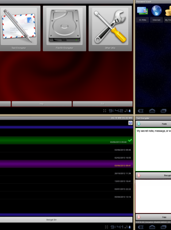Tap recent apps icon under Password Vault

(x=164, y=111)
